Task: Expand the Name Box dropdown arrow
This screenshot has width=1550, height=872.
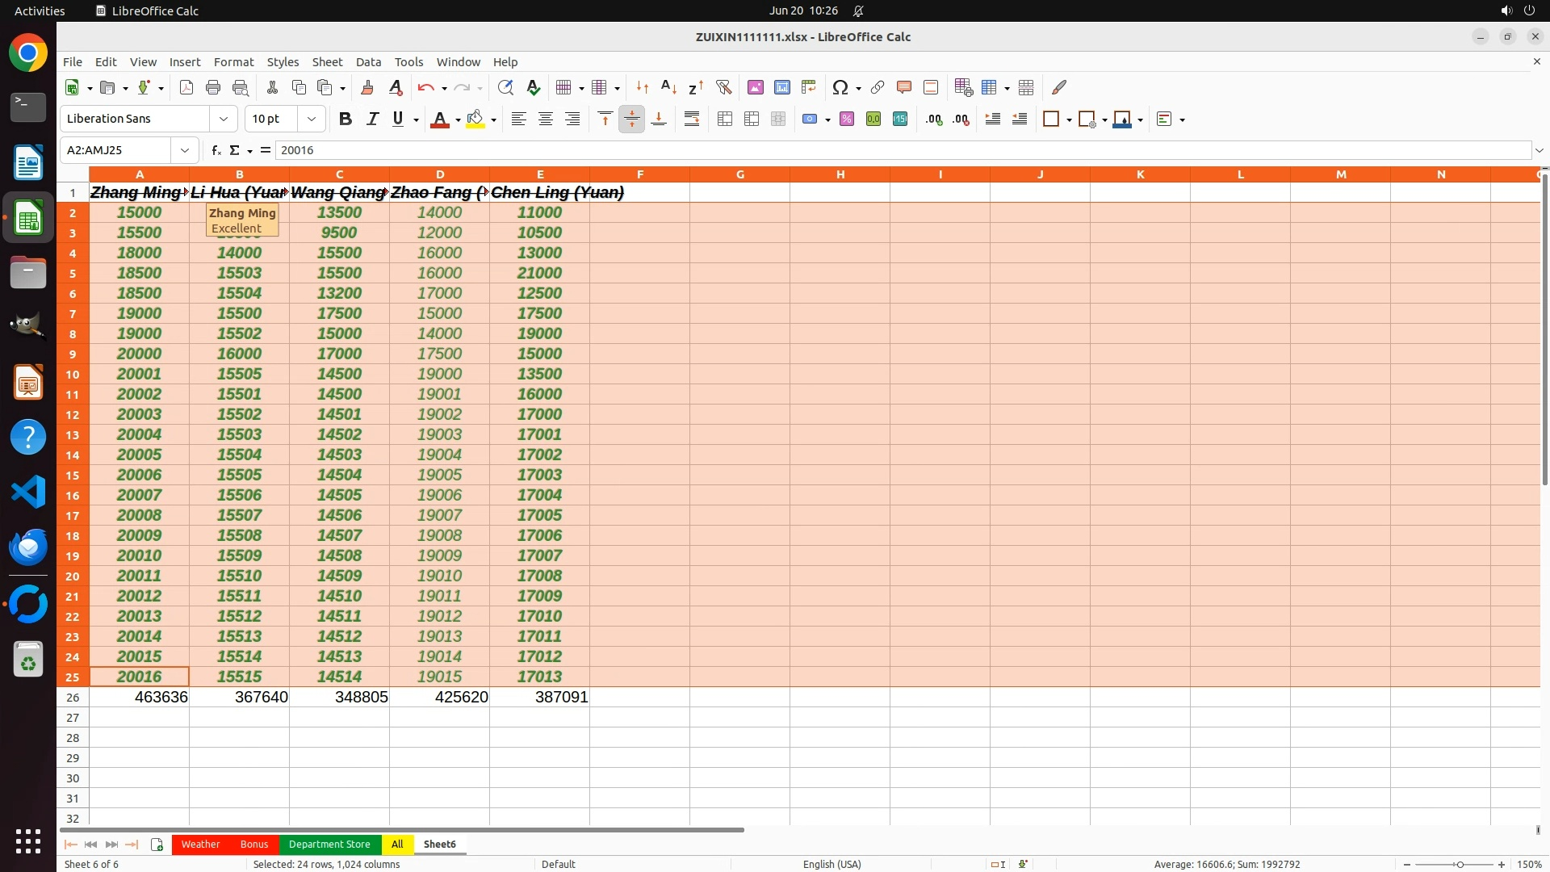Action: [185, 150]
